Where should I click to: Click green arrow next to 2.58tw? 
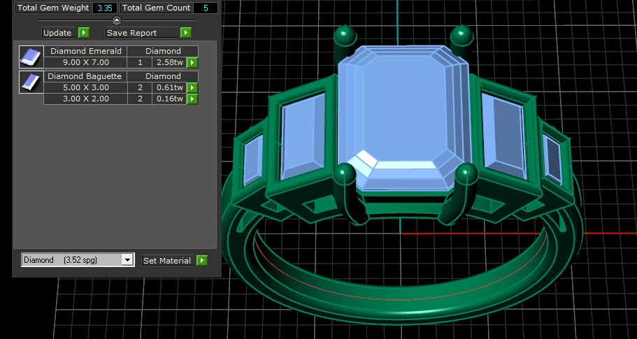pos(192,63)
